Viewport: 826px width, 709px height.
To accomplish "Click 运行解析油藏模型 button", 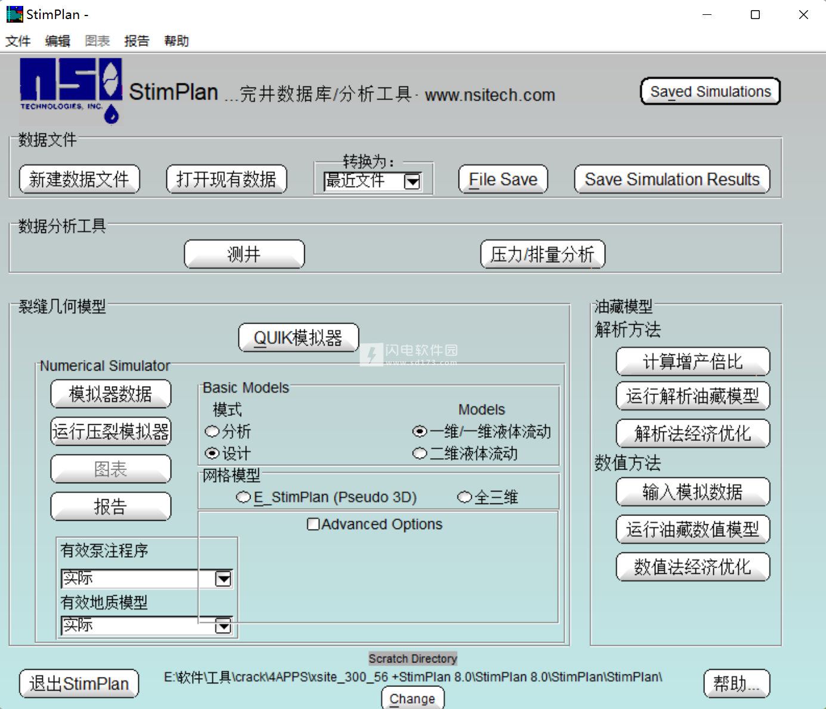I will coord(693,396).
